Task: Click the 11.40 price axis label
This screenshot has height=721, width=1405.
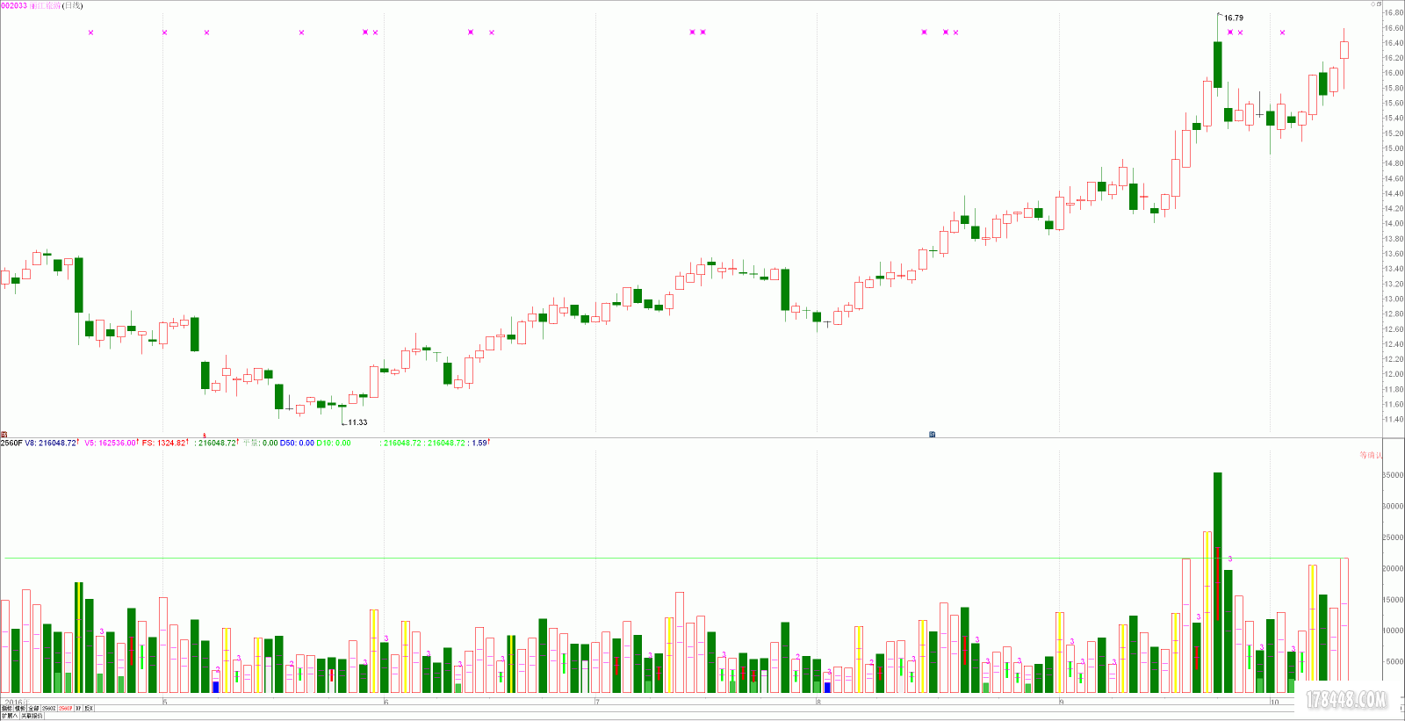Action: click(1394, 419)
